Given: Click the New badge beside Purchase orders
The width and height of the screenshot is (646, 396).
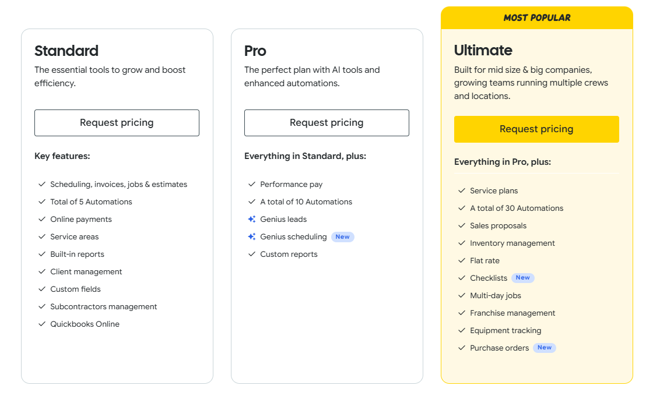Looking at the screenshot, I should [x=544, y=348].
